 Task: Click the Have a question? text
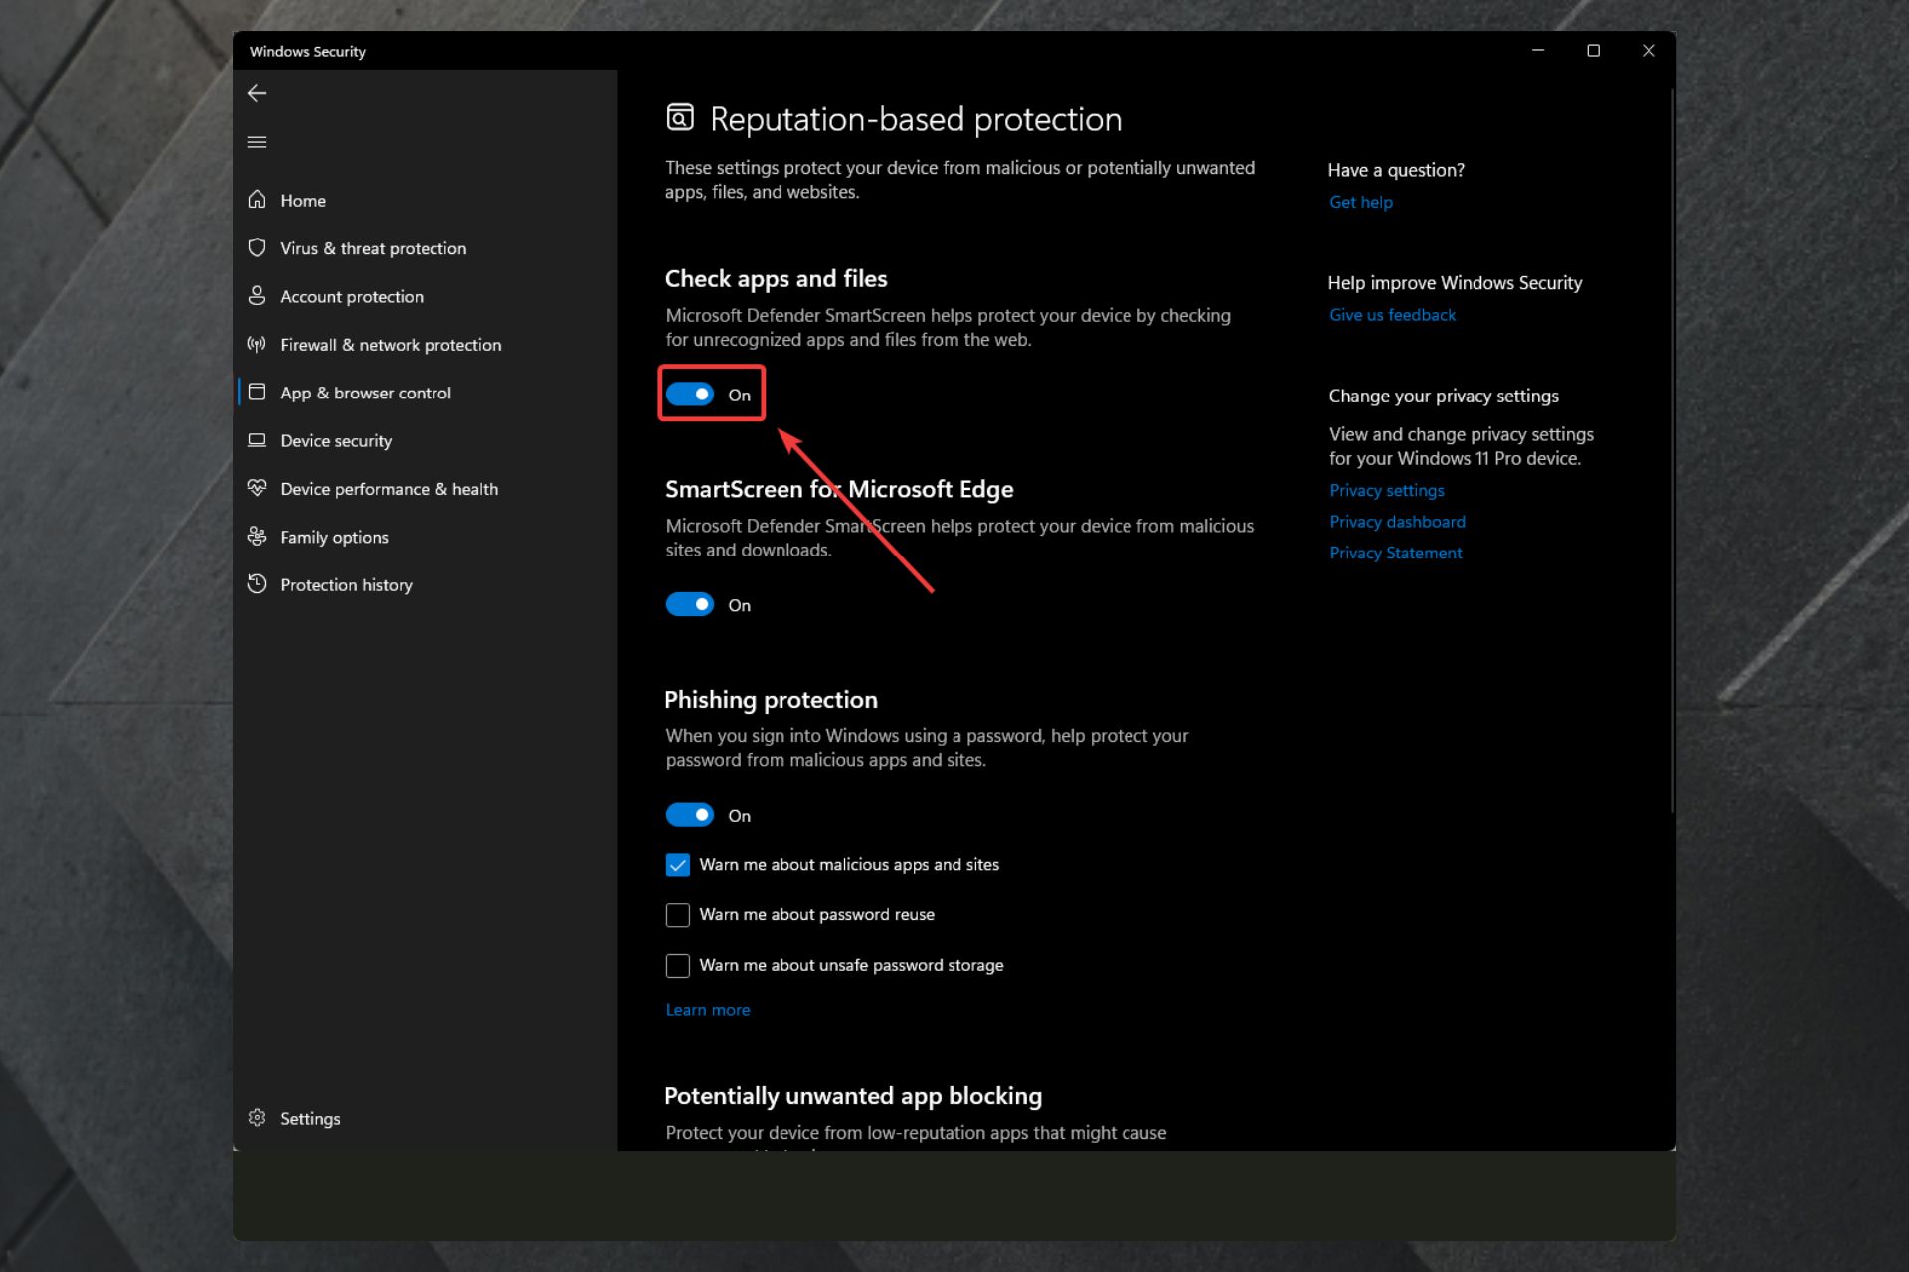click(1396, 170)
